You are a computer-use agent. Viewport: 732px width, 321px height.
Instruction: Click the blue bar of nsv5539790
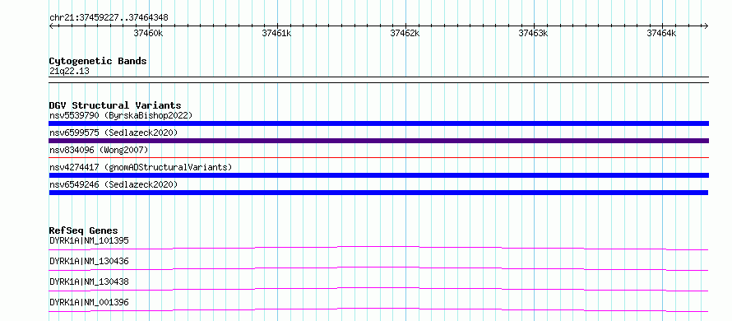pos(379,123)
